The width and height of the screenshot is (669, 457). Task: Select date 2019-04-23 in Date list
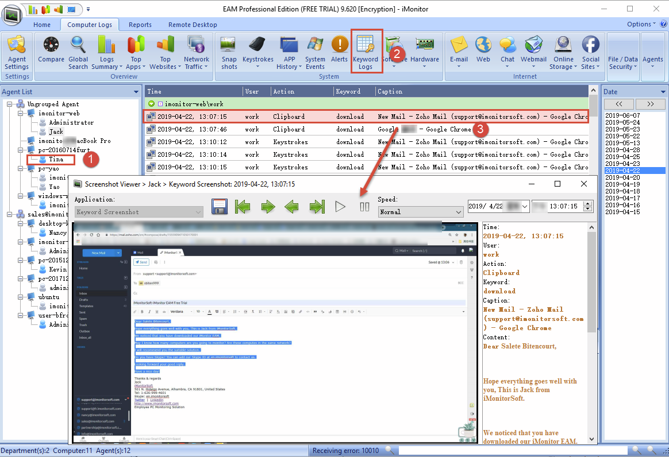coord(622,164)
